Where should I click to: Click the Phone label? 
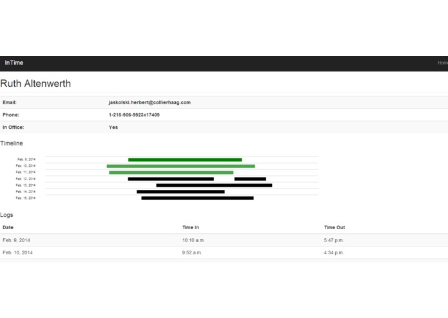click(11, 115)
